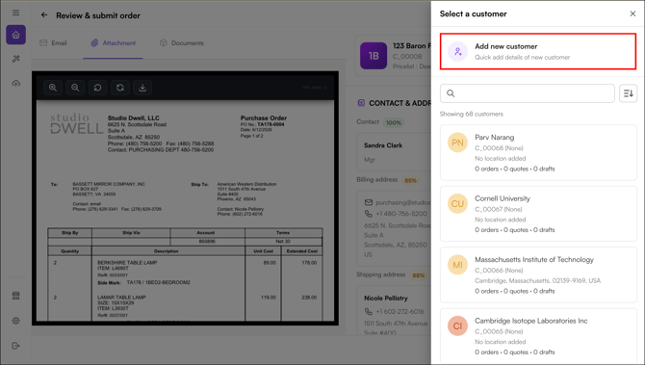The width and height of the screenshot is (645, 365).
Task: Click the refresh document icon
Action: [x=120, y=88]
